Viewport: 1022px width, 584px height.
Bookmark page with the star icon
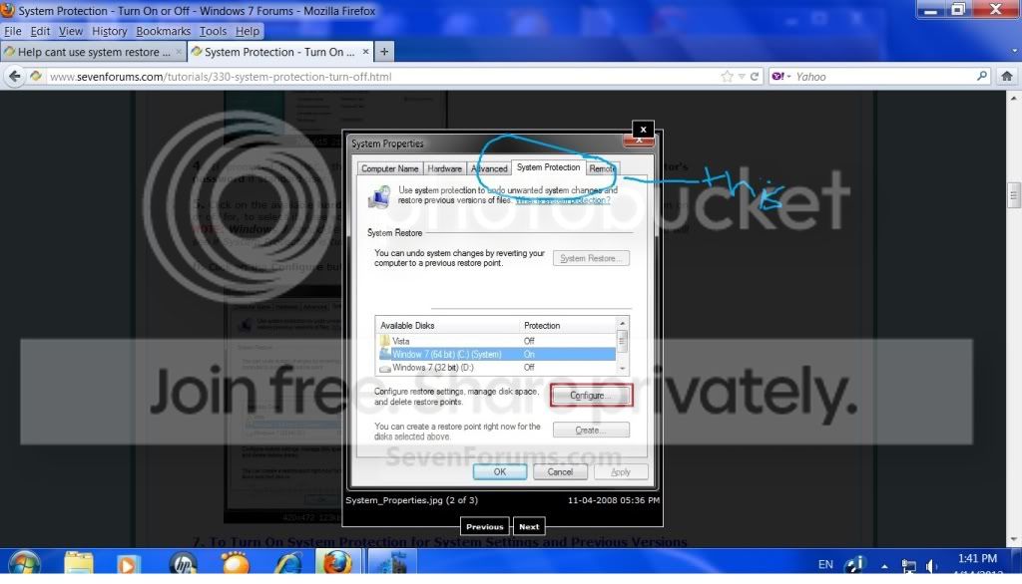tap(727, 76)
